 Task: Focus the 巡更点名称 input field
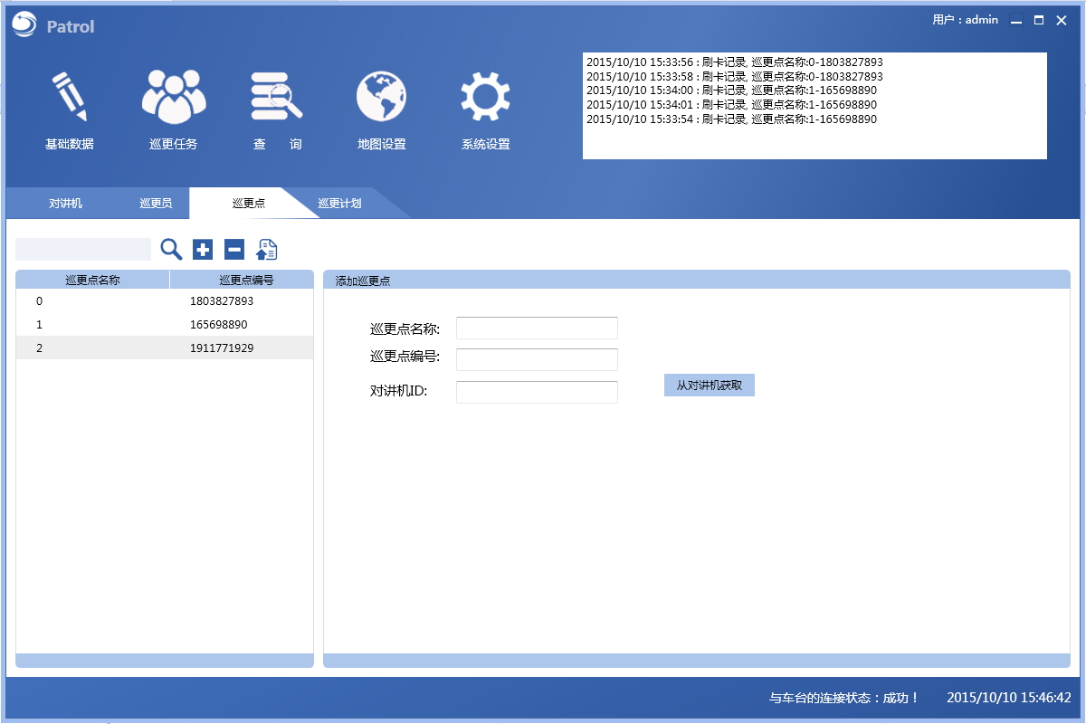(537, 328)
